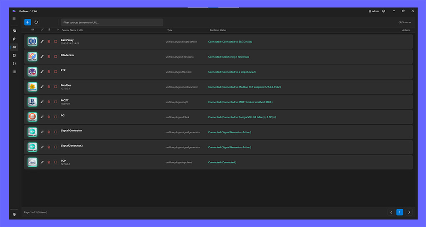426x227 pixels.
Task: Edit the PG source
Action: [x=42, y=117]
